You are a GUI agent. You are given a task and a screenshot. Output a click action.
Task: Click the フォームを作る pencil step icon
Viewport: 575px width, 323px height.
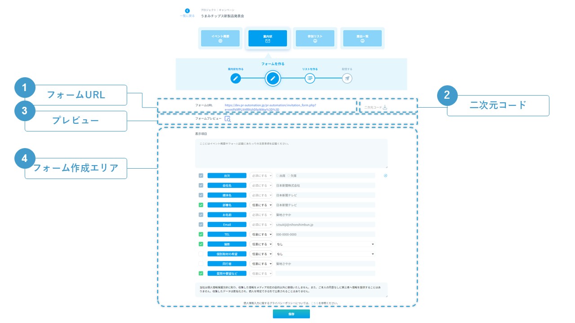tap(273, 79)
